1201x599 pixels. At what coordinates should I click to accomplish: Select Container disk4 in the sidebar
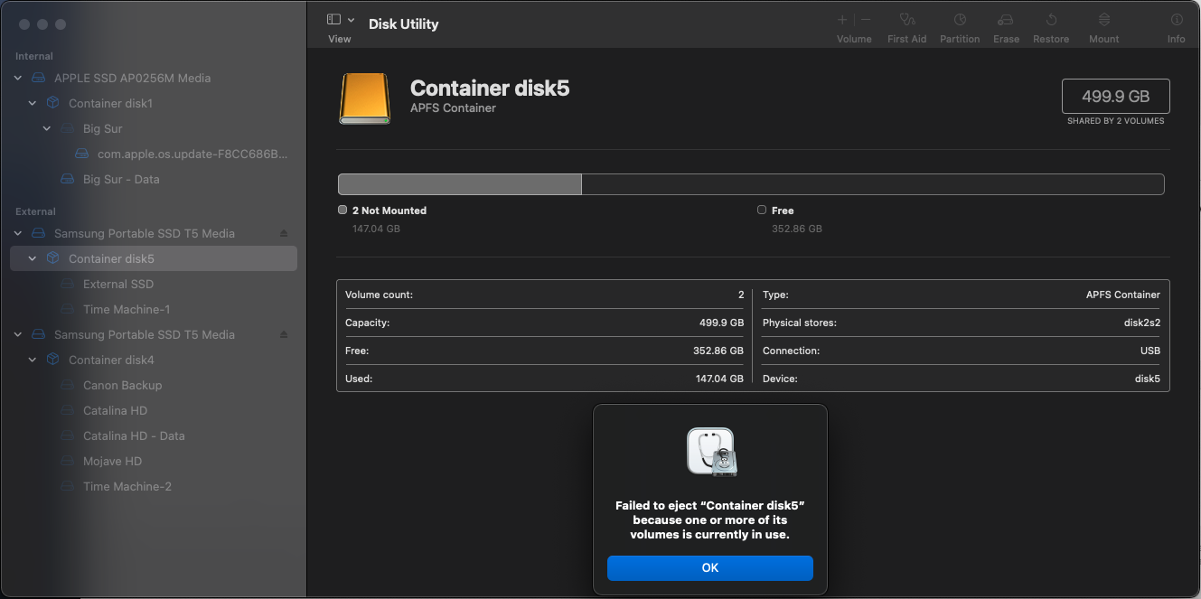154,360
